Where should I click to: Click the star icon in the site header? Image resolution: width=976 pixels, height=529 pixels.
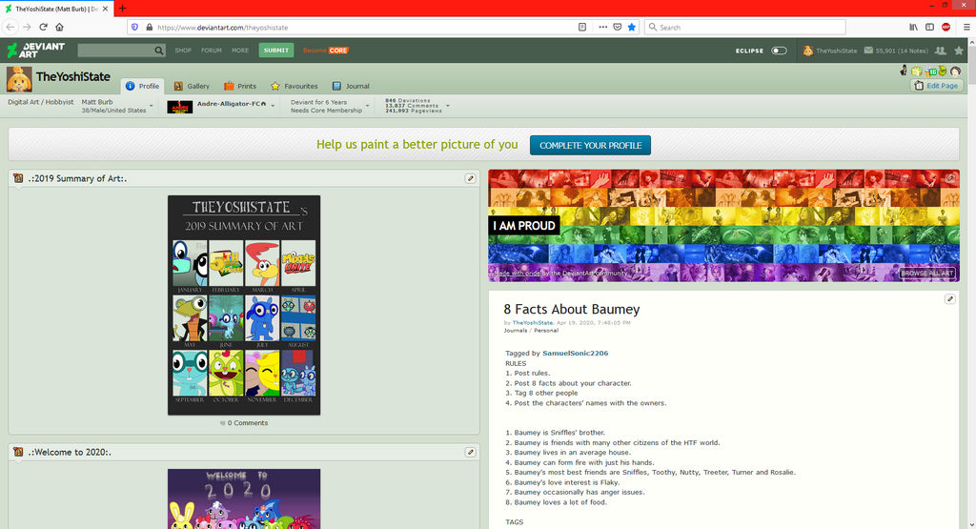click(x=959, y=51)
